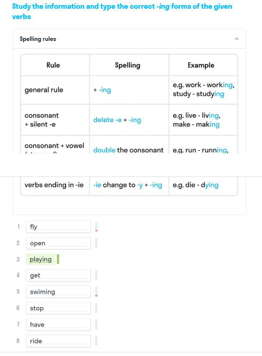Click the red-marked indicator beside fly
This screenshot has height=356, width=262.
(x=96, y=227)
